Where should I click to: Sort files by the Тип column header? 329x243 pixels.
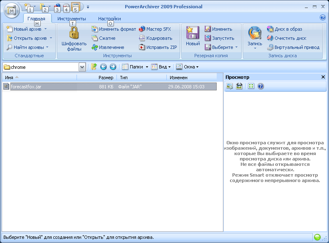(x=142, y=78)
